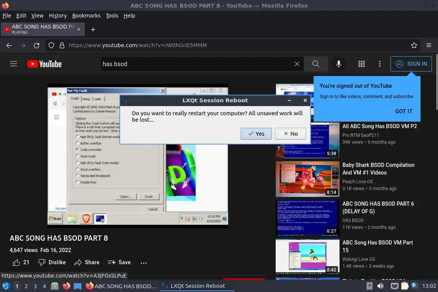Click channel name Pro RTM baoP211
Image resolution: width=438 pixels, height=292 pixels.
pos(360,135)
